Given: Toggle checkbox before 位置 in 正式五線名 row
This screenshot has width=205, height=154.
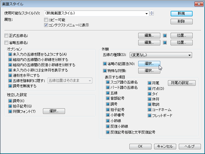Looking at the screenshot, I should (x=165, y=35).
